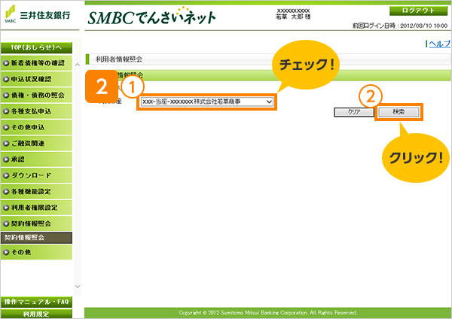Open 各種支払申込 menu
This screenshot has height=319, width=452.
(x=36, y=111)
